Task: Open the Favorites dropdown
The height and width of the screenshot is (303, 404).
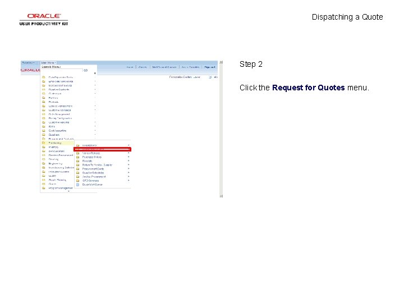Action: tap(29, 63)
